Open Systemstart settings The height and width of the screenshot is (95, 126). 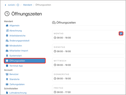coord(16,56)
